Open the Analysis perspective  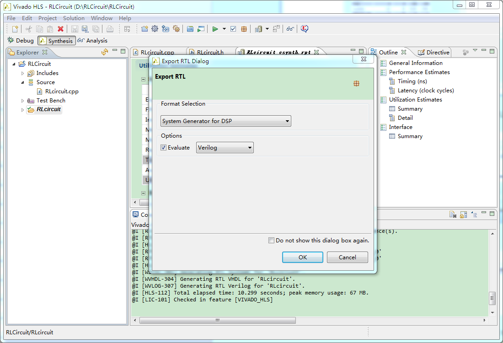92,41
